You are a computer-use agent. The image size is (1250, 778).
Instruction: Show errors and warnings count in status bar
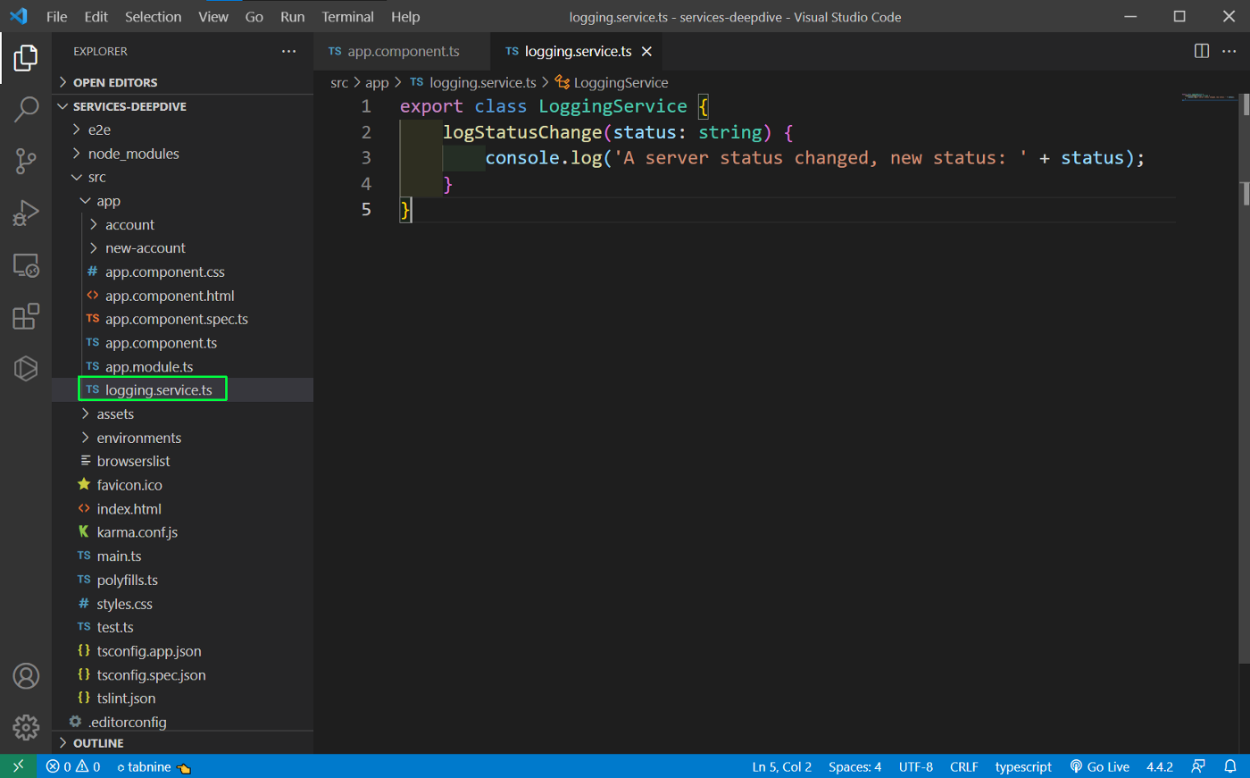(x=73, y=766)
